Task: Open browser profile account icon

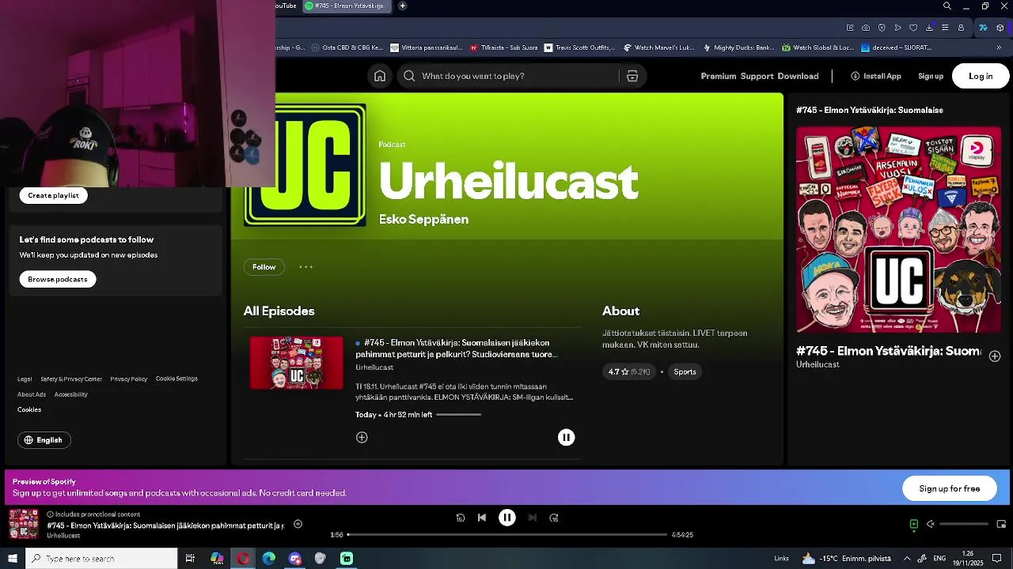Action: tap(961, 28)
